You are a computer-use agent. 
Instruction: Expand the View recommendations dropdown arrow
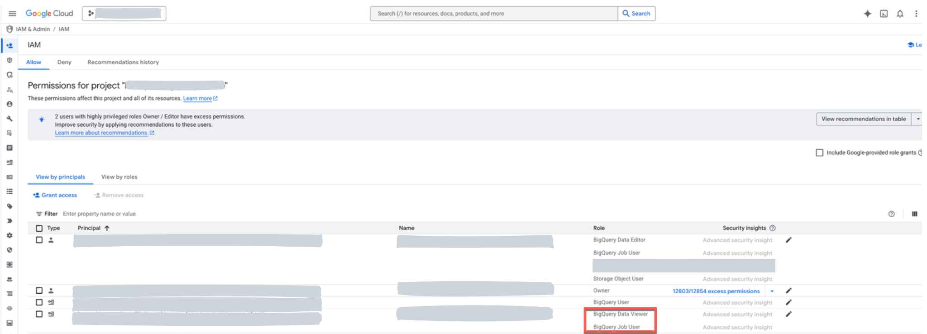coord(918,119)
